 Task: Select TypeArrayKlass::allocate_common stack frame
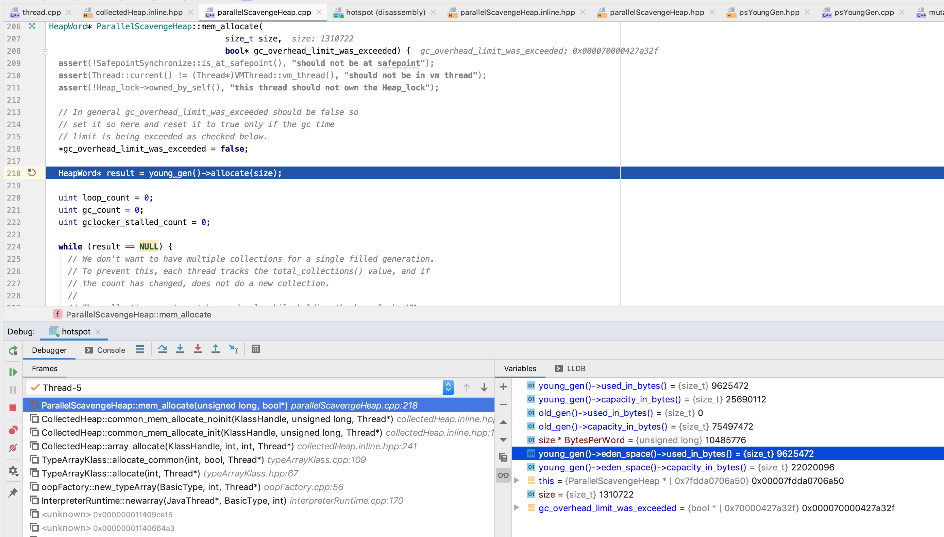pos(152,460)
